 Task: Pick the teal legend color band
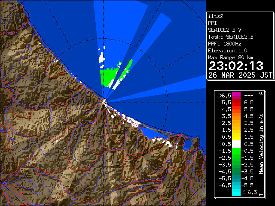[x=236, y=179]
